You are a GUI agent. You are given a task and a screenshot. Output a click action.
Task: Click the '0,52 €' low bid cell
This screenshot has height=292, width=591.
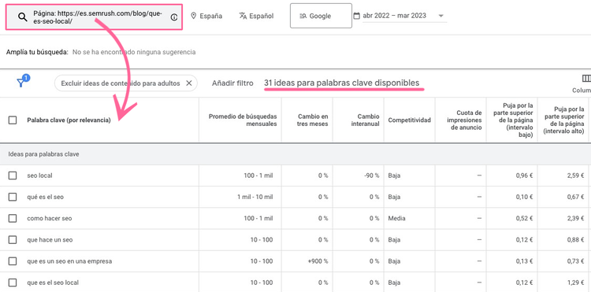point(524,218)
